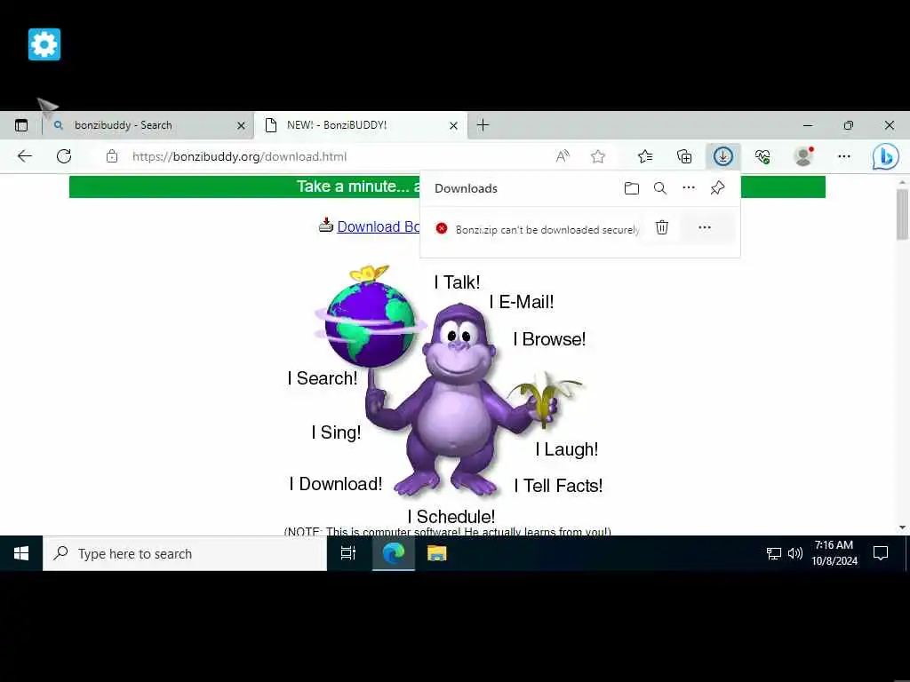The height and width of the screenshot is (682, 910).
Task: Open Task View on the taskbar
Action: pos(347,554)
